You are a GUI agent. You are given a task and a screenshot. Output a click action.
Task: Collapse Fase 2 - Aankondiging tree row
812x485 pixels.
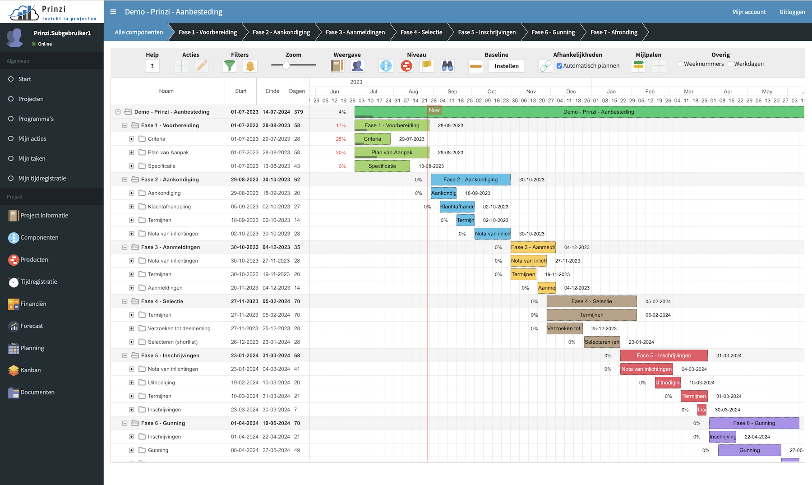125,180
